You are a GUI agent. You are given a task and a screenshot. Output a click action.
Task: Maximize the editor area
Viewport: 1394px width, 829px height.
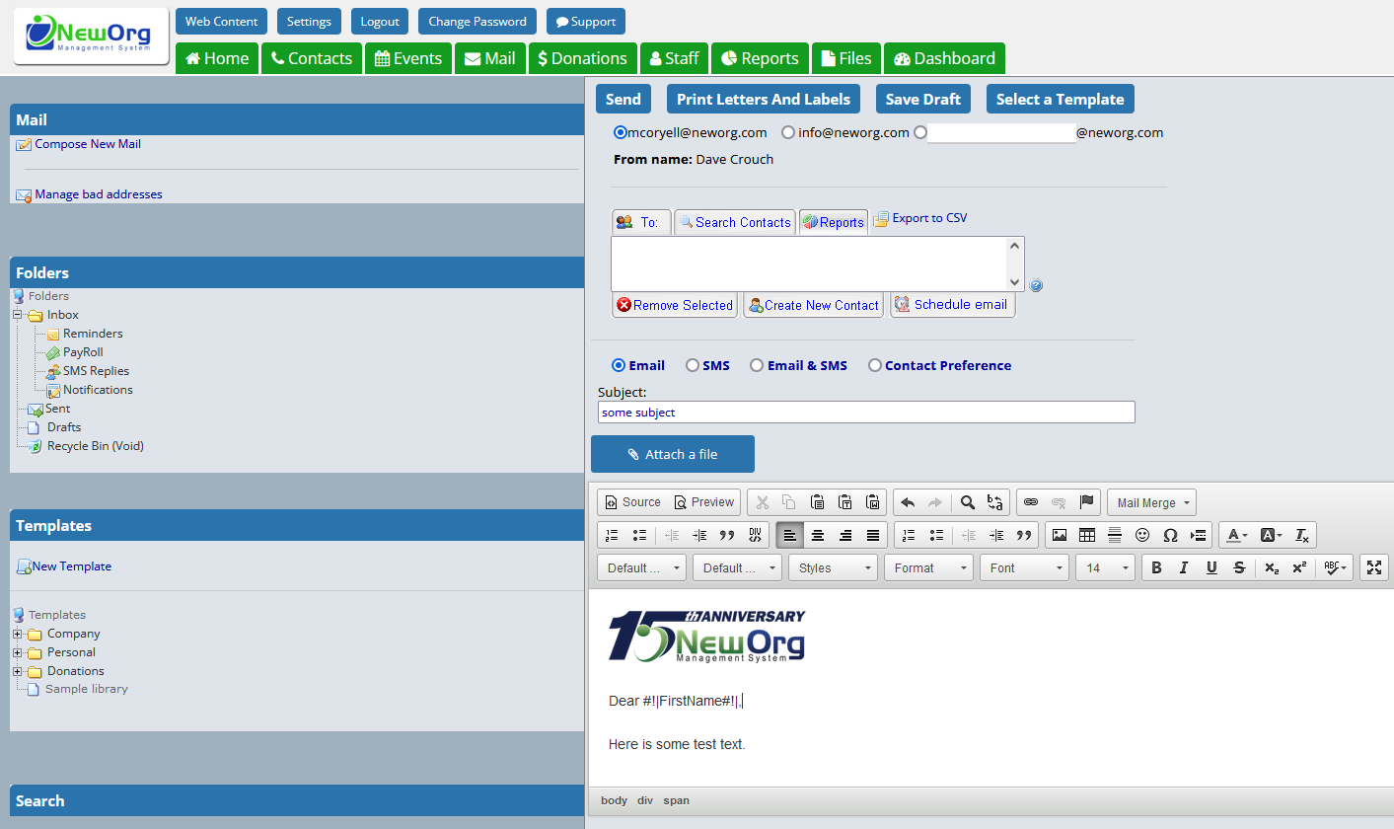[x=1374, y=567]
